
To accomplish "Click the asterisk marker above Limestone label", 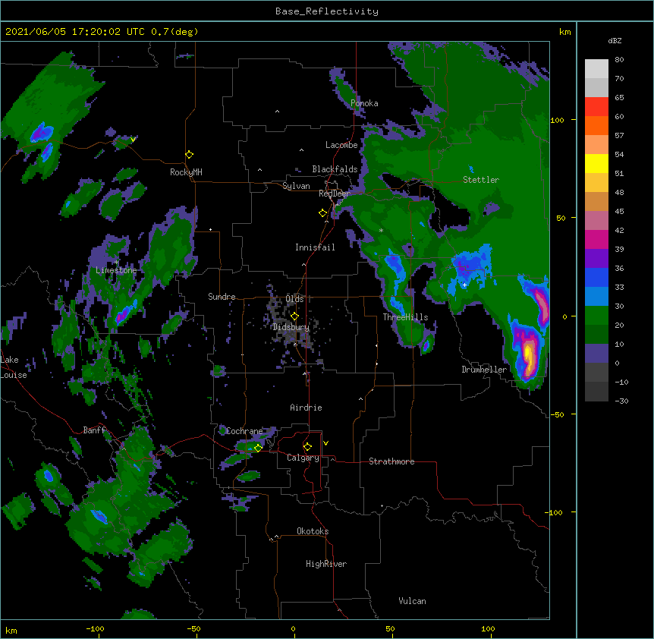I will coord(116,263).
